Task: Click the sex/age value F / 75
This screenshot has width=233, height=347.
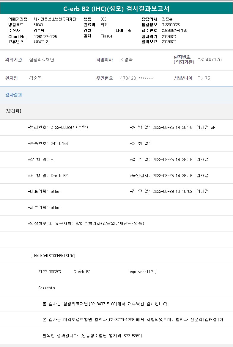Action: point(204,78)
